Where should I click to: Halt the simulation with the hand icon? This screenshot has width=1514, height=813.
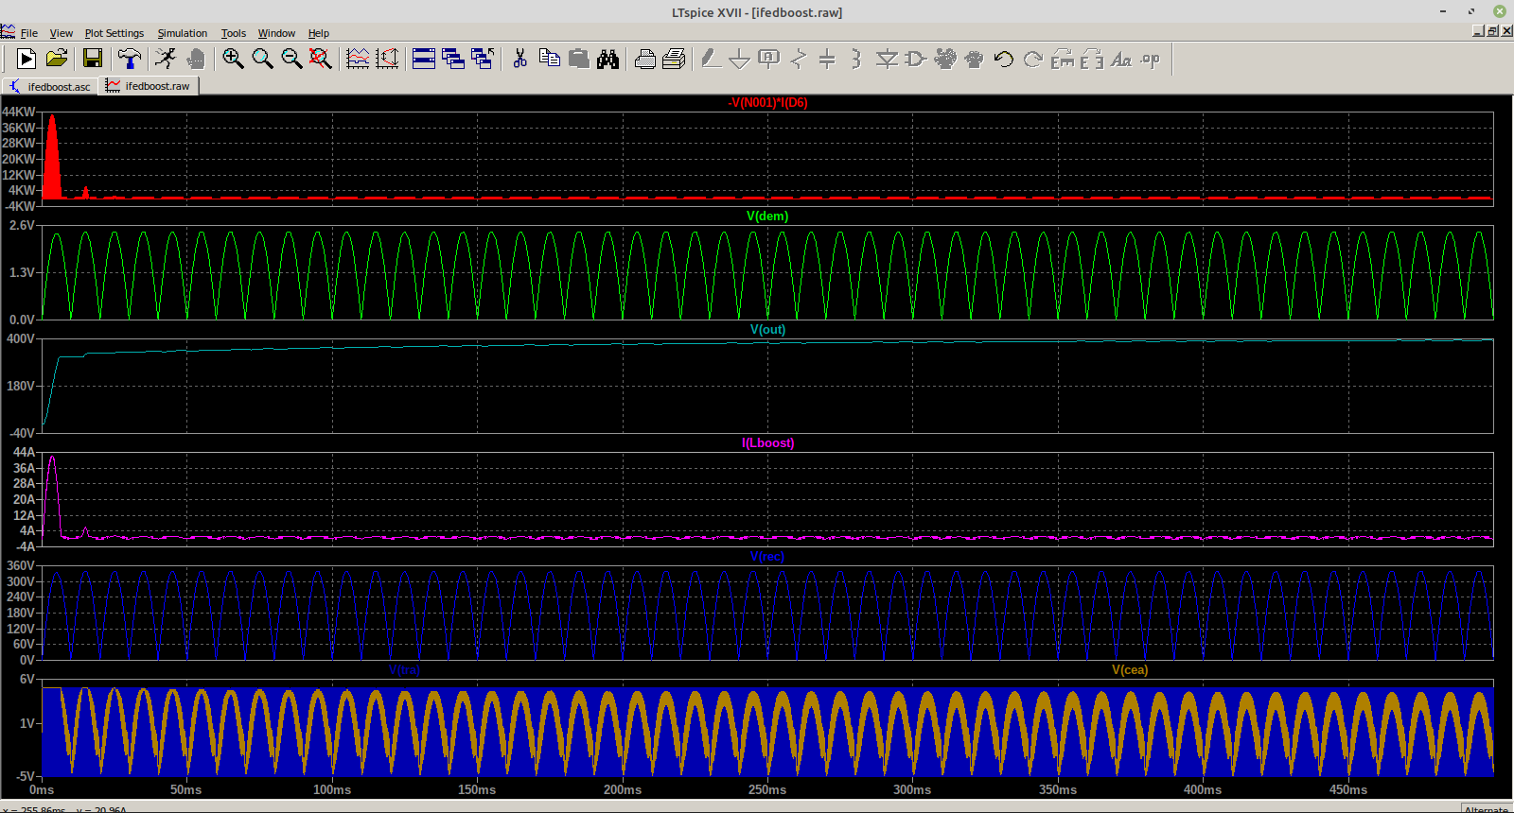tap(196, 59)
